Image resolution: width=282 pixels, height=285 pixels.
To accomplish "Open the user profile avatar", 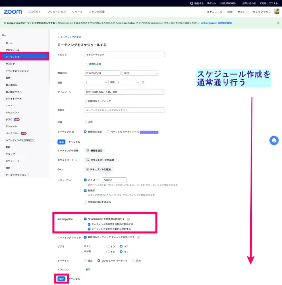I will [x=277, y=11].
